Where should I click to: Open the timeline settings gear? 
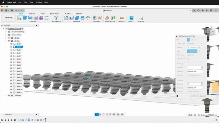click(x=216, y=120)
